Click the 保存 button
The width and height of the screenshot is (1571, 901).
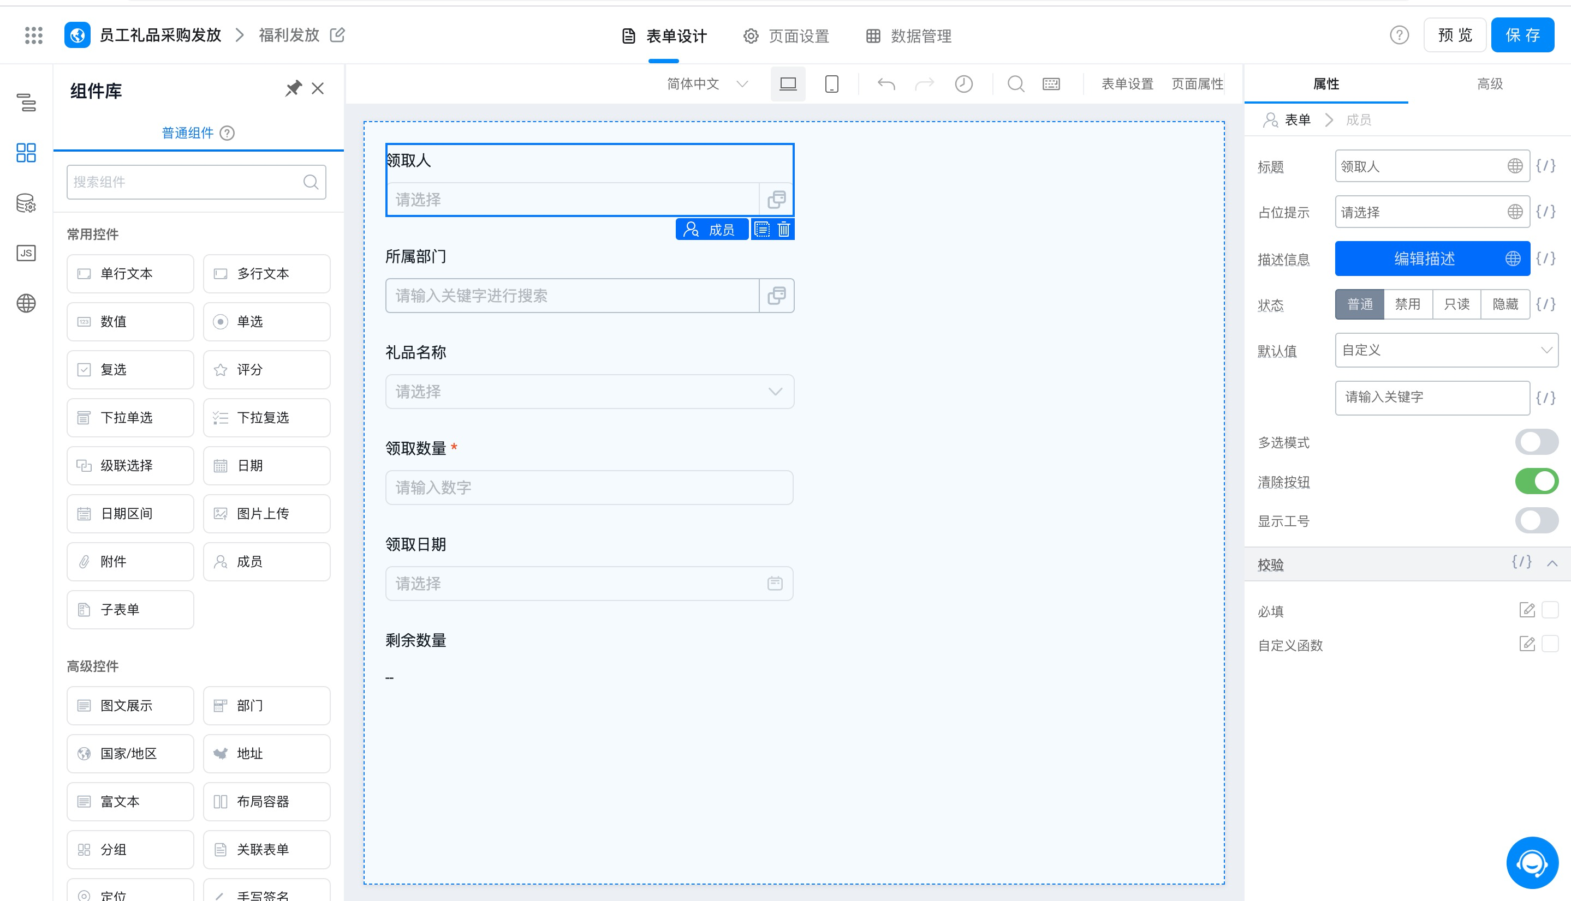pyautogui.click(x=1522, y=35)
